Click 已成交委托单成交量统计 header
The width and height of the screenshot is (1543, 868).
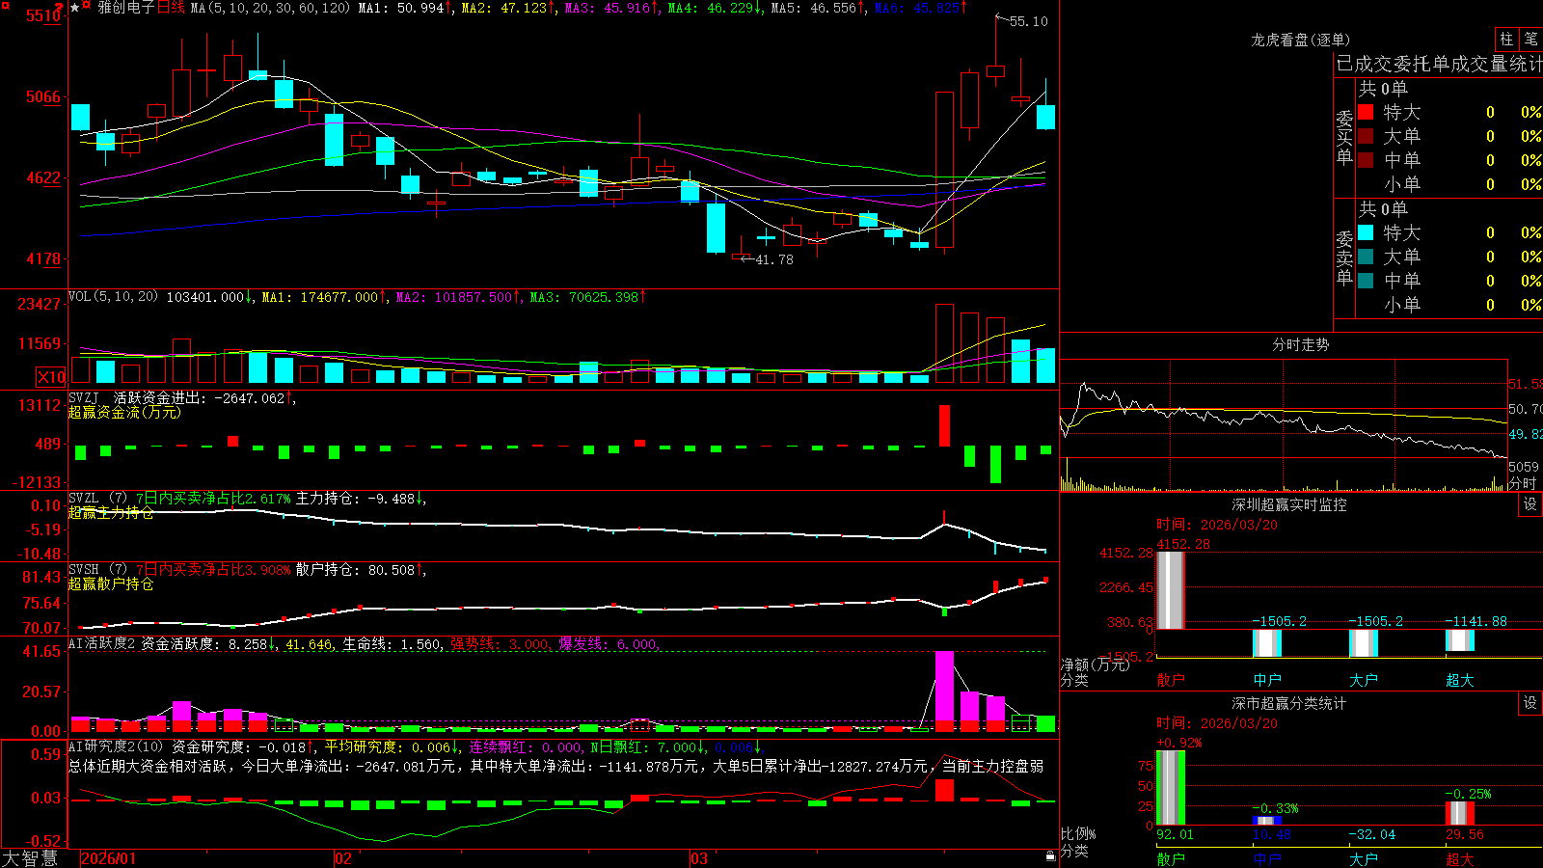click(x=1439, y=64)
